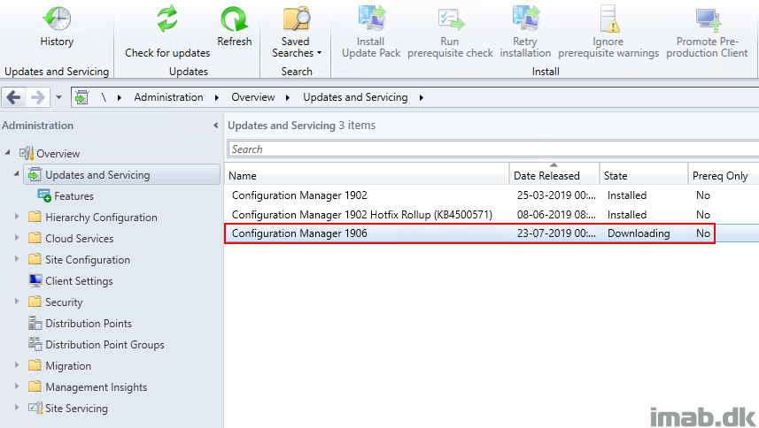
Task: Open the History ribbon button
Action: (x=57, y=27)
